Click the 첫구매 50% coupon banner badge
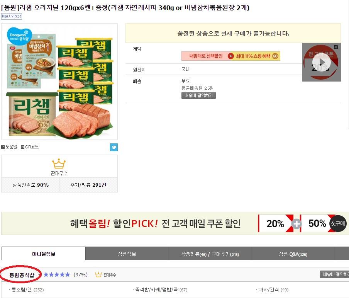Viewport: 349px width, 298px height. click(338, 223)
